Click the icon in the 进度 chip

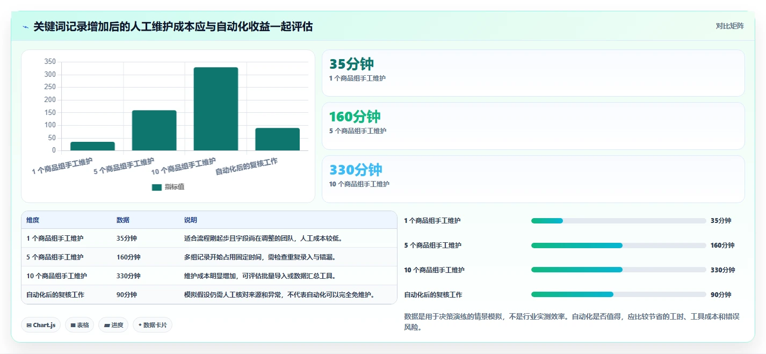tap(107, 326)
